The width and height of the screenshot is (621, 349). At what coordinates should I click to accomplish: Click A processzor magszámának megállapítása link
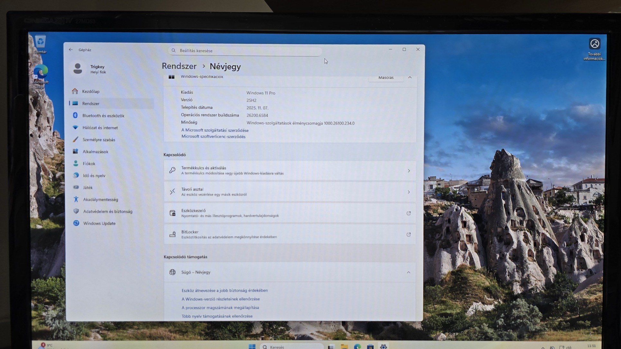point(220,308)
